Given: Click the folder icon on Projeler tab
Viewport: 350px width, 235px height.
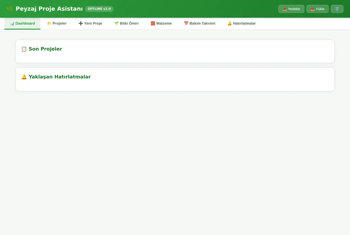Looking at the screenshot, I should coord(49,23).
